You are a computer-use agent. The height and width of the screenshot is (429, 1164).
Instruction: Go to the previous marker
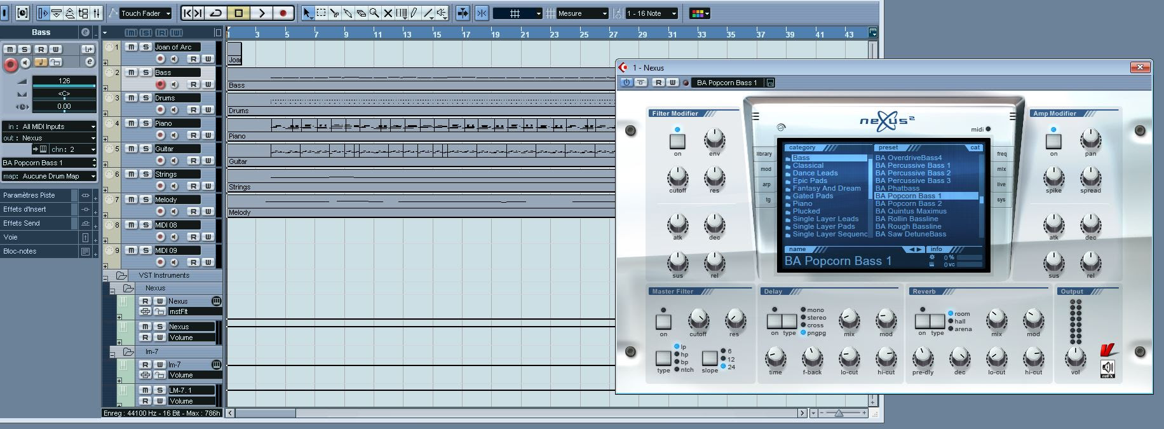[187, 13]
